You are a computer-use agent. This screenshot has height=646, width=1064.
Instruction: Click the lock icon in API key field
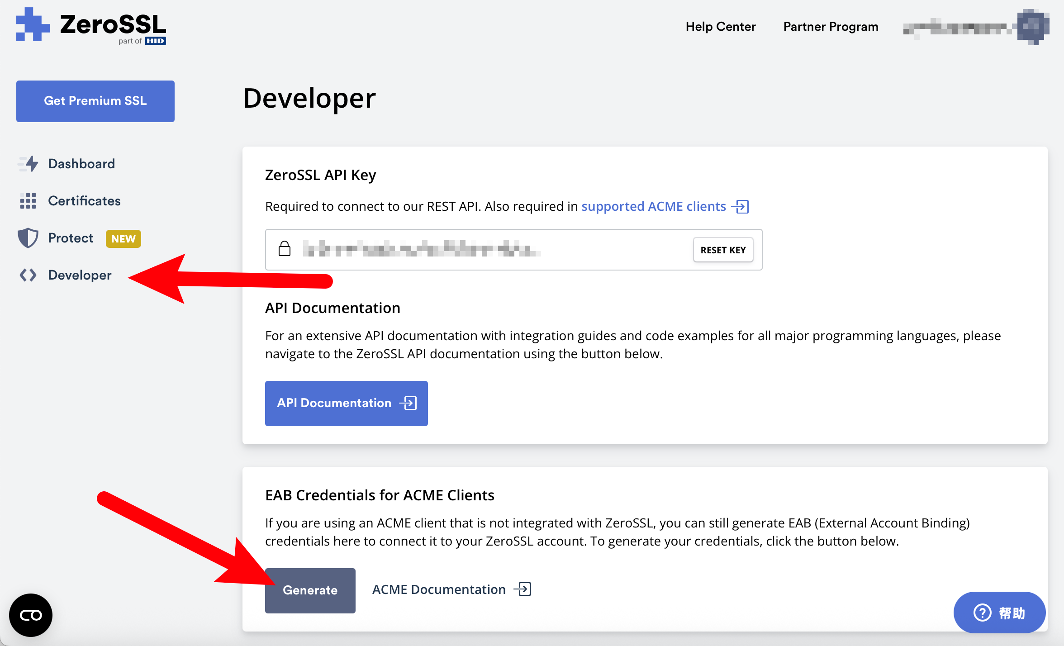click(x=285, y=249)
